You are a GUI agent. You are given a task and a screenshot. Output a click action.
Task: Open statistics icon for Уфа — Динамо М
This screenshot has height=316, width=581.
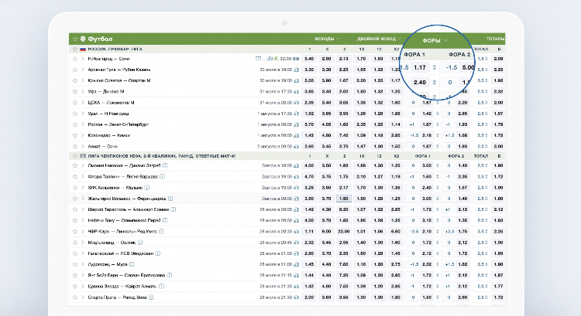[297, 91]
